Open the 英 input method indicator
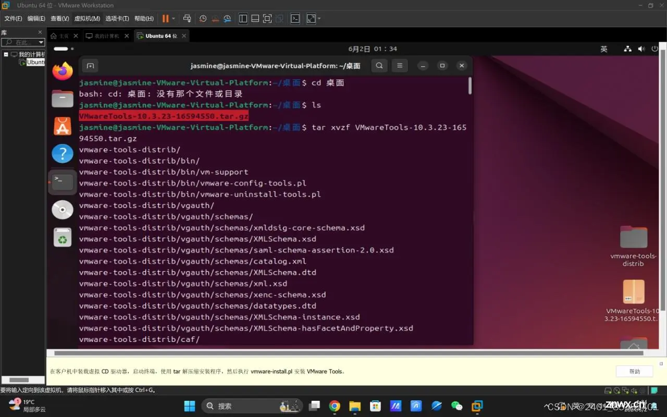Screen dimensions: 667x417 coord(604,49)
